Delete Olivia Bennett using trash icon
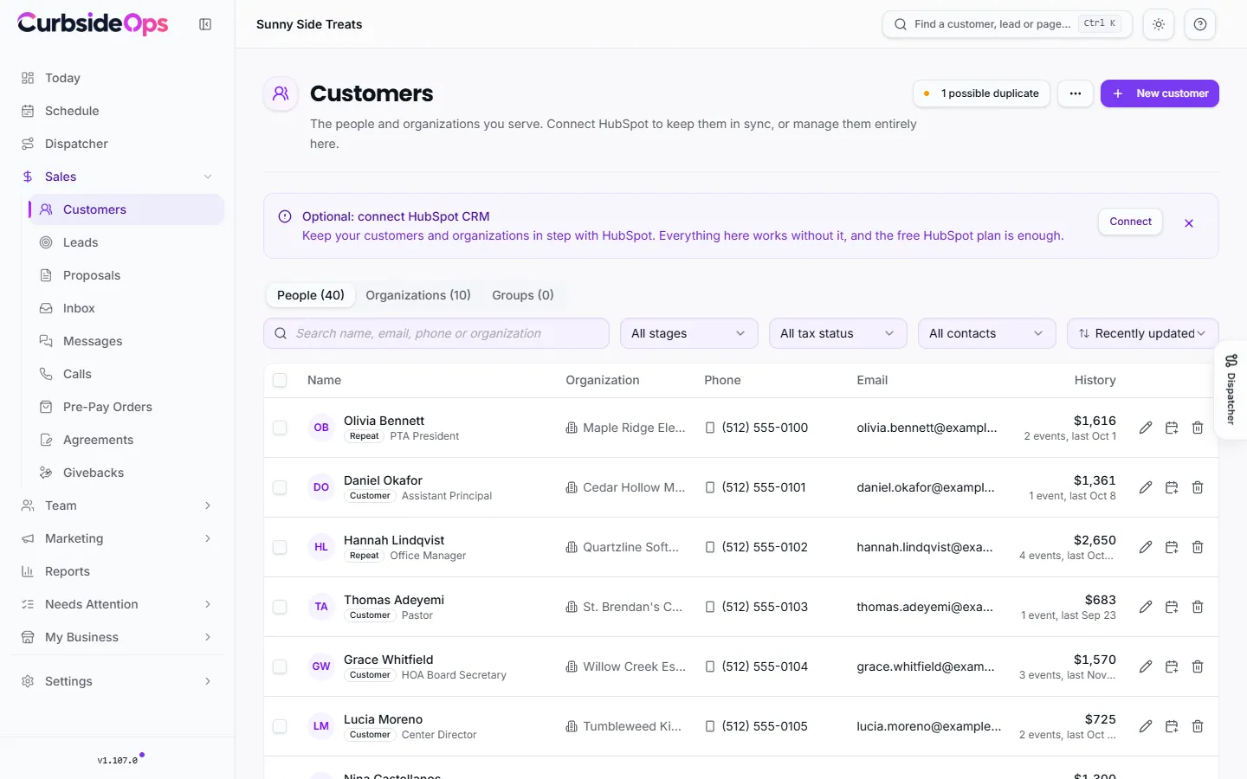The width and height of the screenshot is (1247, 779). click(x=1198, y=428)
